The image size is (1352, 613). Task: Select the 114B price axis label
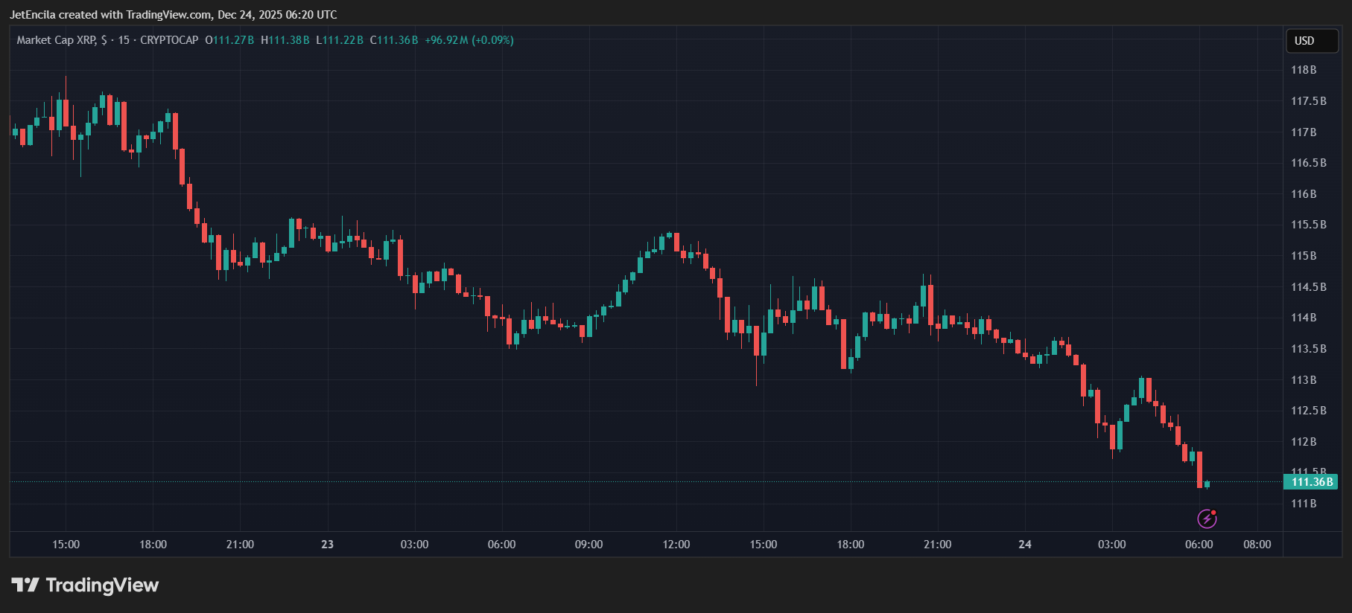click(x=1304, y=318)
